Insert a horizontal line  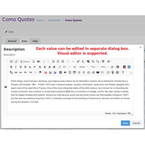point(79,72)
